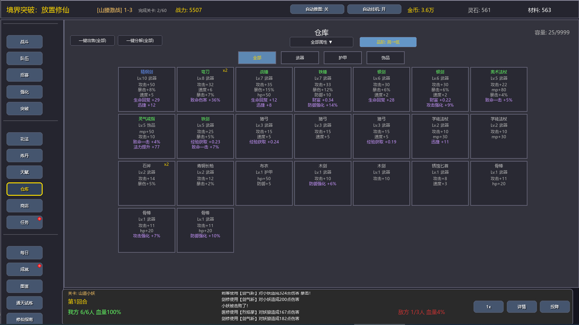Open the 成就 achievements panel
This screenshot has width=579, height=325.
pyautogui.click(x=24, y=269)
